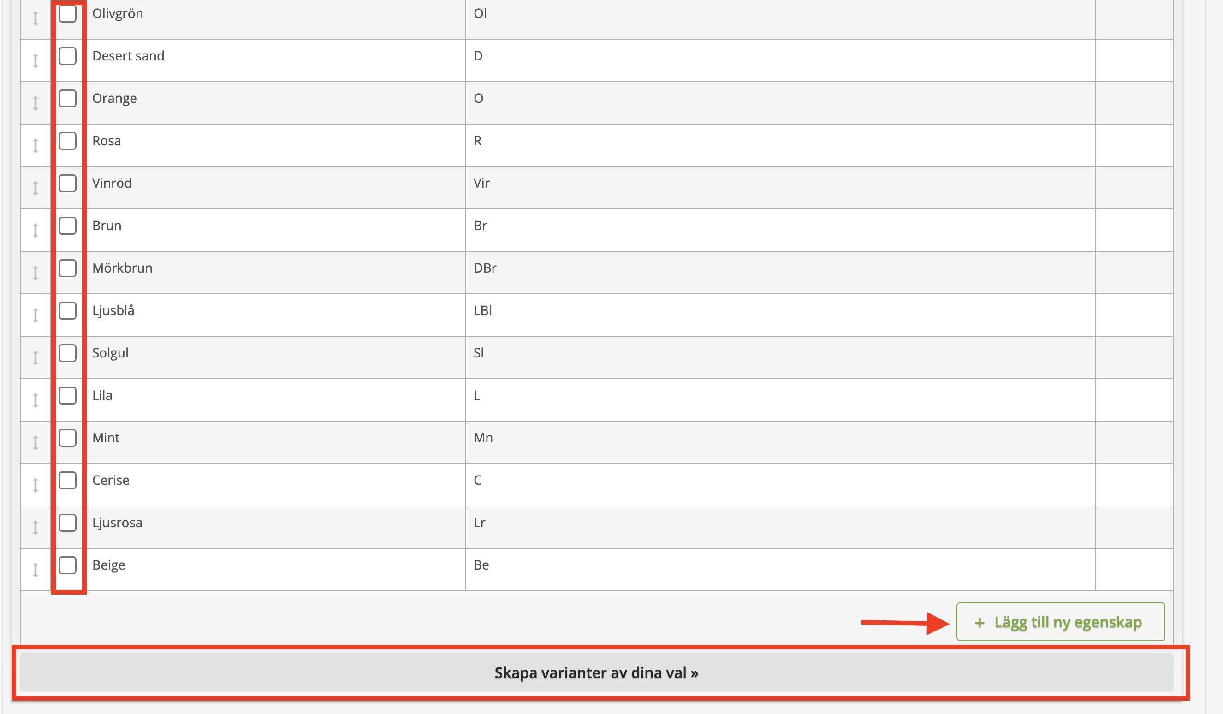This screenshot has height=714, width=1223.
Task: Click the drag handle icon for Desert sand
Action: tap(36, 61)
